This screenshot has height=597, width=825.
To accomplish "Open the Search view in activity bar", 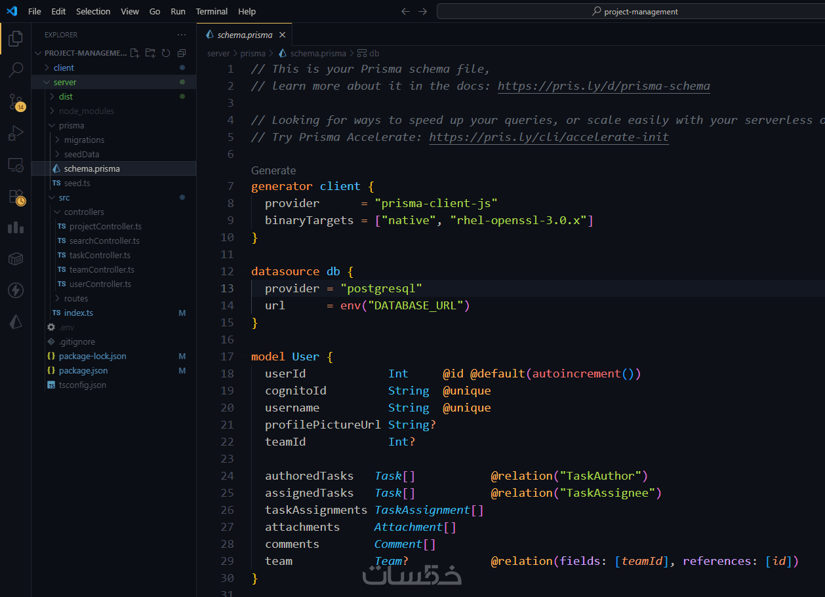I will (16, 70).
